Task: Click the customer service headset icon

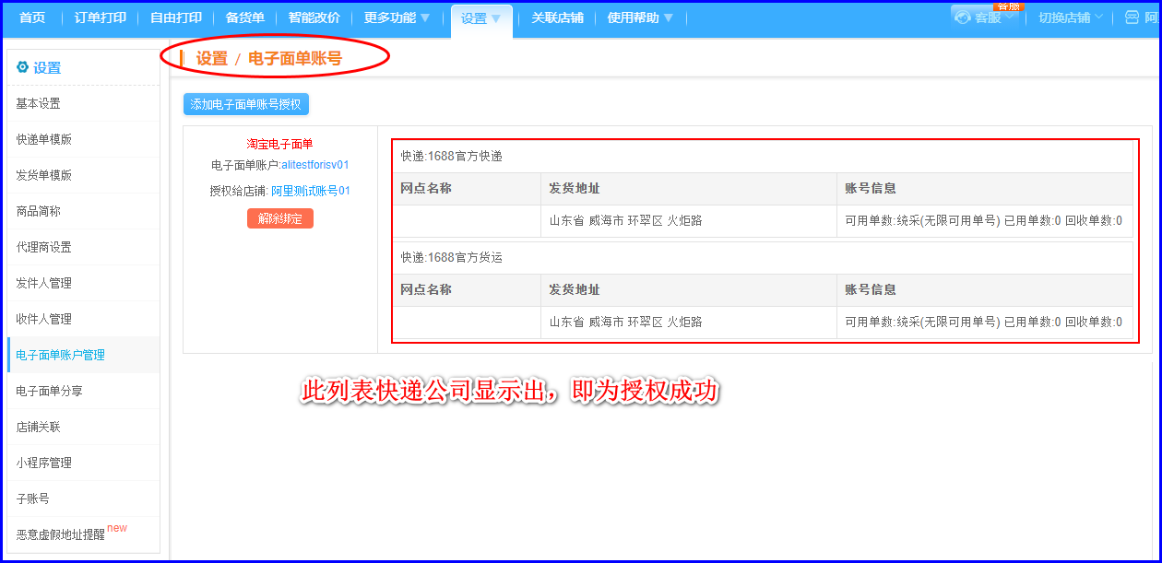Action: point(964,18)
